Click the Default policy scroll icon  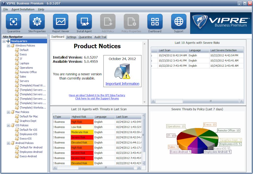pyautogui.click(x=17, y=50)
